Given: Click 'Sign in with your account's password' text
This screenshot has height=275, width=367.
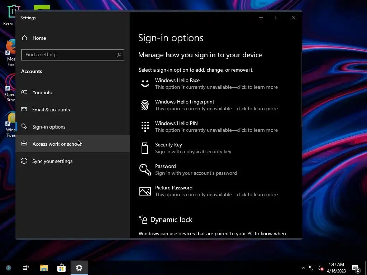Looking at the screenshot, I should coord(196,173).
